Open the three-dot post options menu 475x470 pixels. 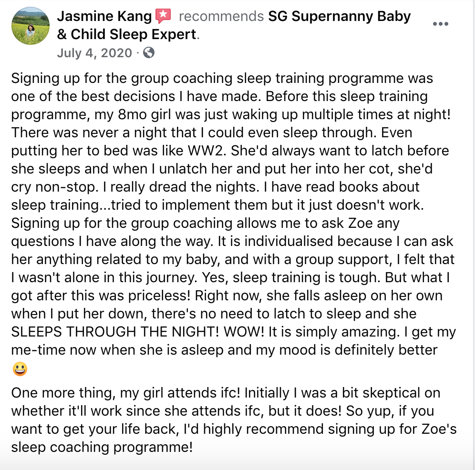[441, 24]
